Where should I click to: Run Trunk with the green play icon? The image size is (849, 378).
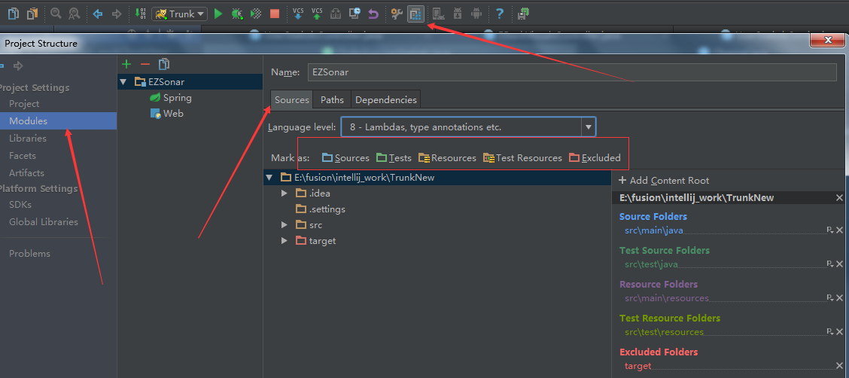point(218,14)
